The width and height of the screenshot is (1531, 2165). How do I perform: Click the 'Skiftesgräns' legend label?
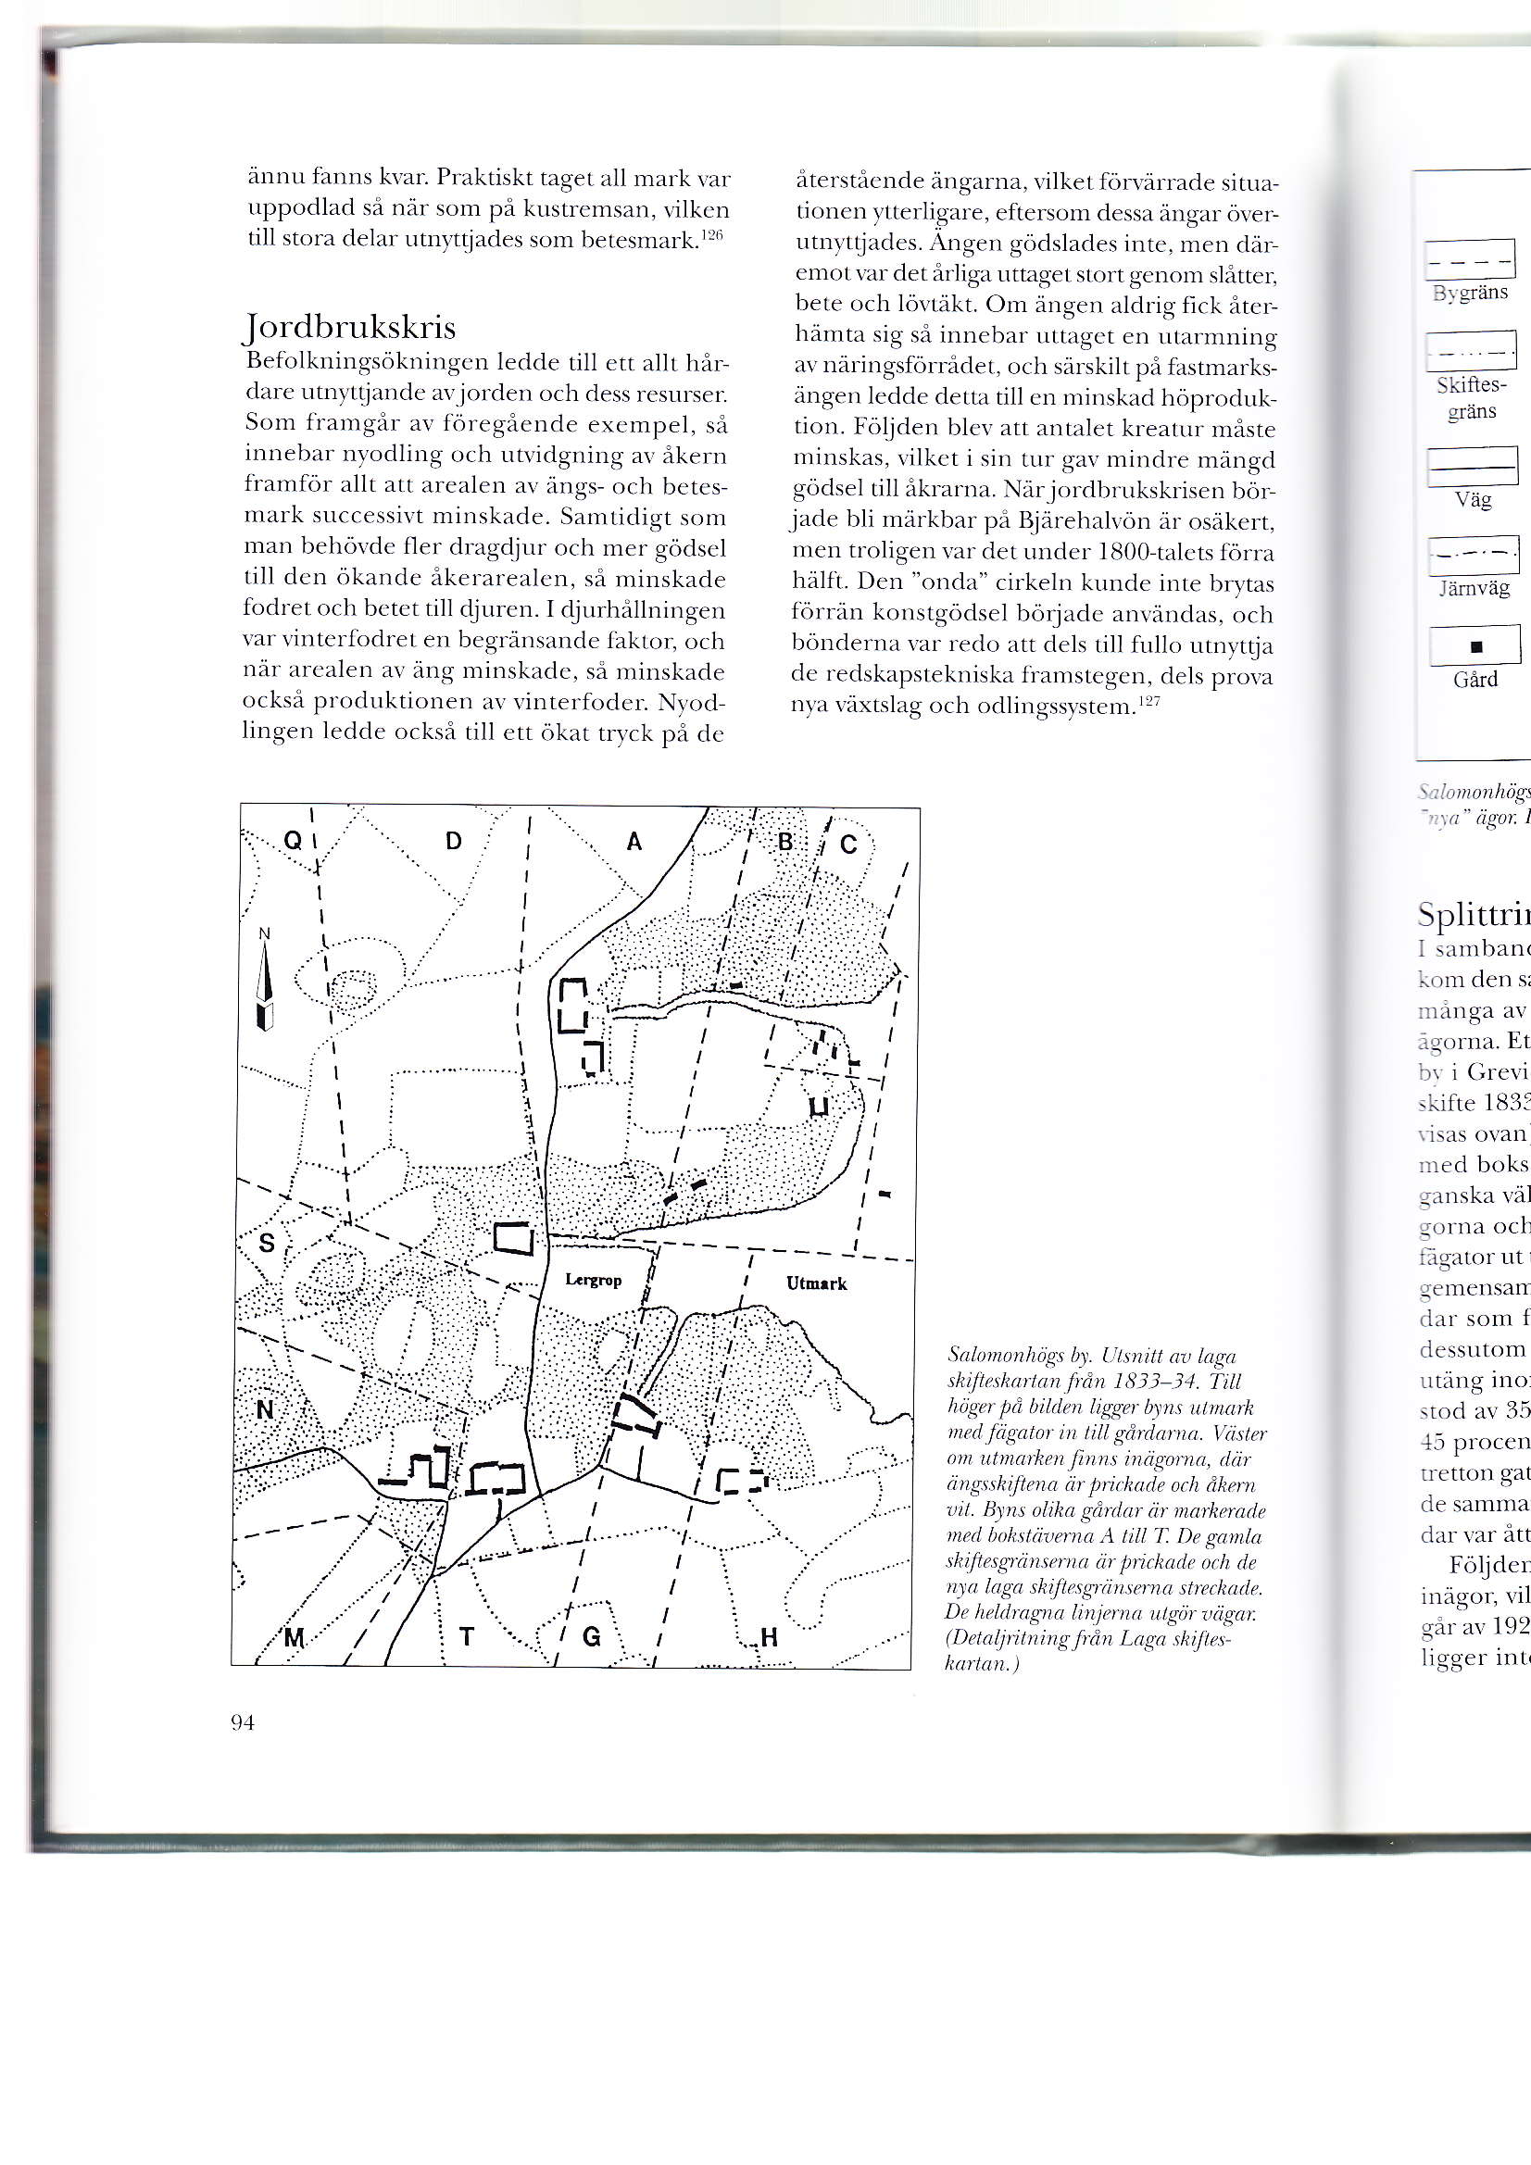[x=1472, y=398]
